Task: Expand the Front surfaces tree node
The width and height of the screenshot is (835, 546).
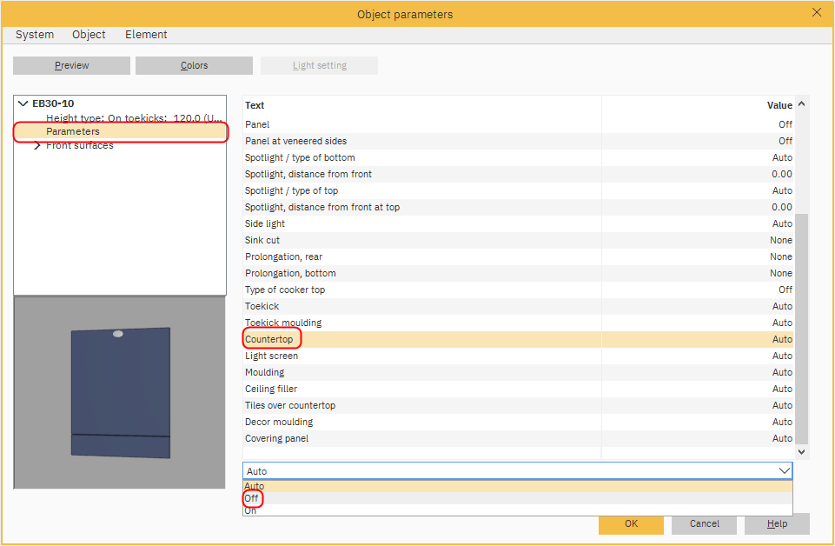Action: [36, 146]
